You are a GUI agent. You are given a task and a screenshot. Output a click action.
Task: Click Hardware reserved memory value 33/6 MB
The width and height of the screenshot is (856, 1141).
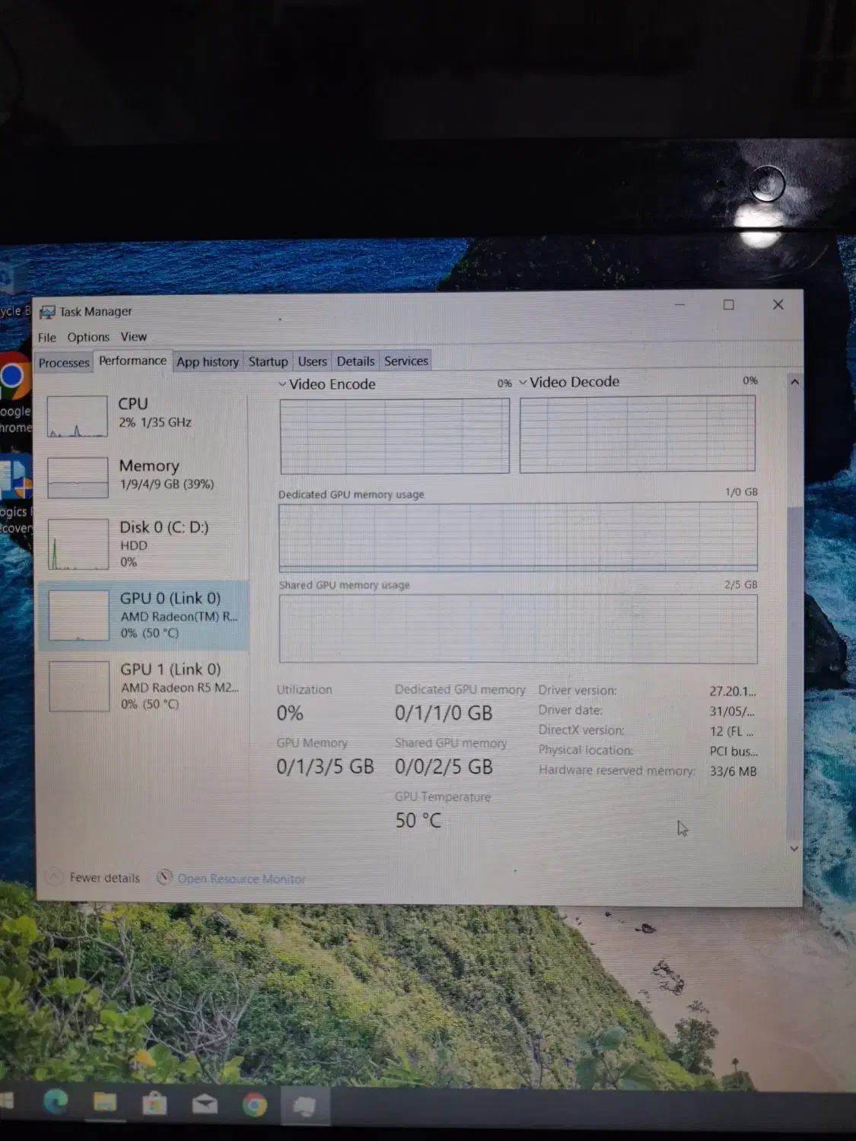[x=733, y=771]
